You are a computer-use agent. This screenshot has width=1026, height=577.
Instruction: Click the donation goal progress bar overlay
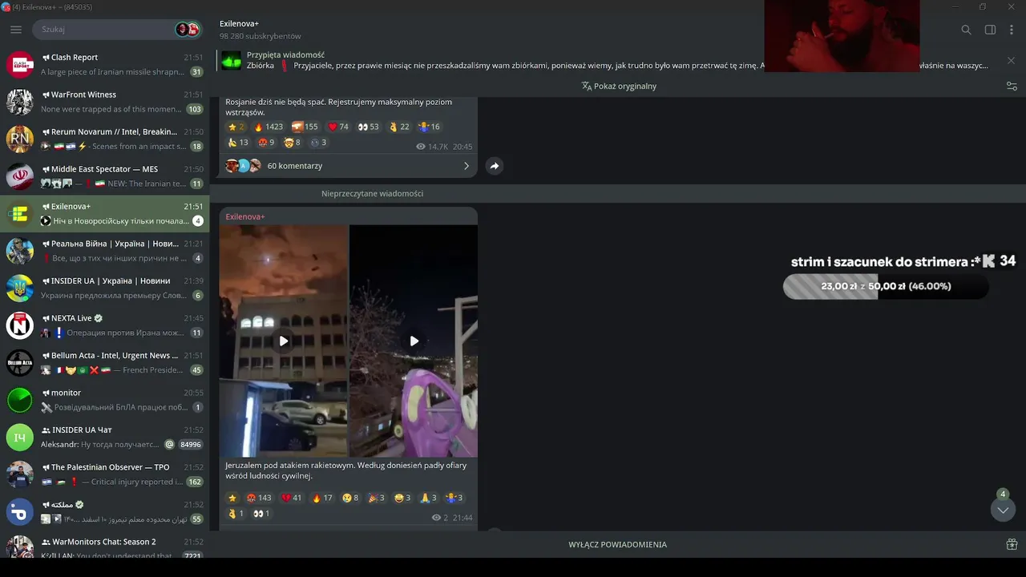(x=886, y=286)
